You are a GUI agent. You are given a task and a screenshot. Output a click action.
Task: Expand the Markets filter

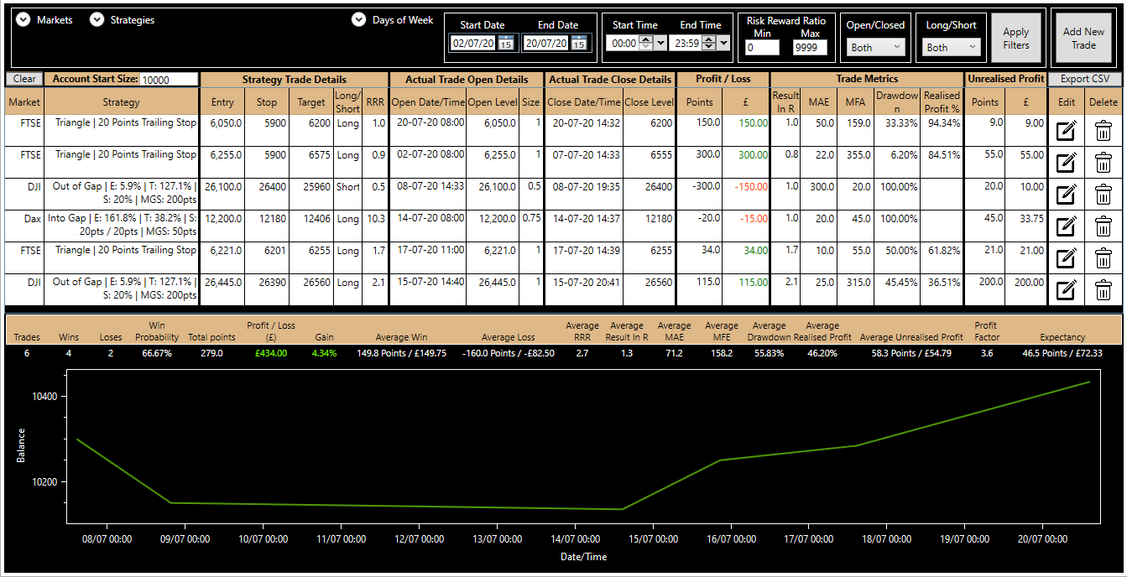pyautogui.click(x=23, y=20)
